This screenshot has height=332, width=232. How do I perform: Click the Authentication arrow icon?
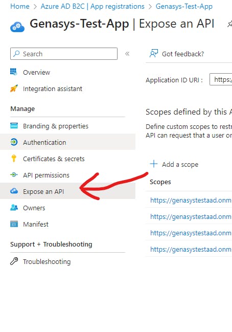click(x=14, y=142)
